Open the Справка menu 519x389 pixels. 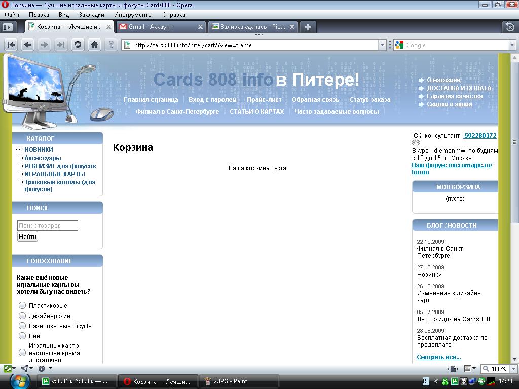tap(174, 15)
